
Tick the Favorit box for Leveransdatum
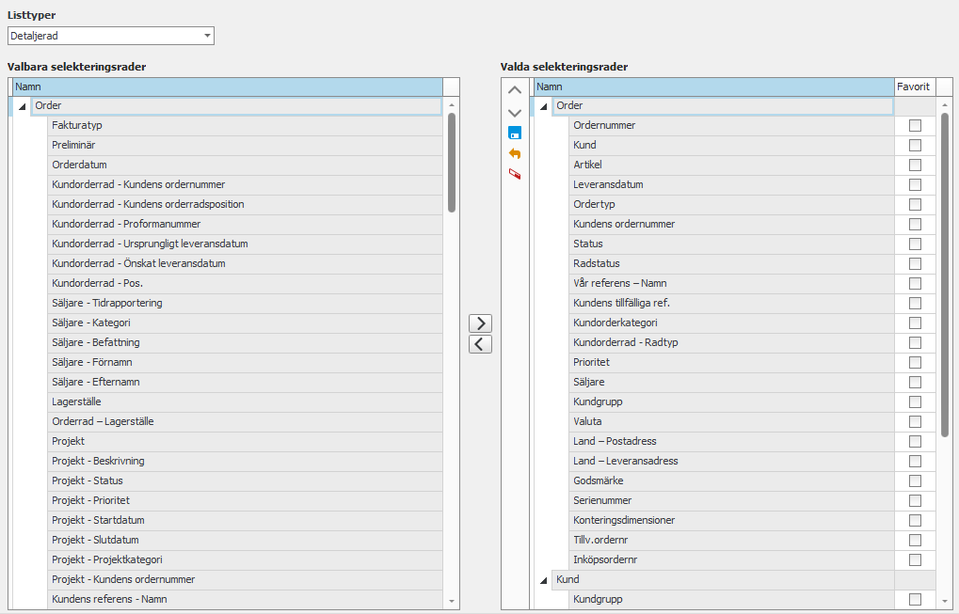point(915,185)
